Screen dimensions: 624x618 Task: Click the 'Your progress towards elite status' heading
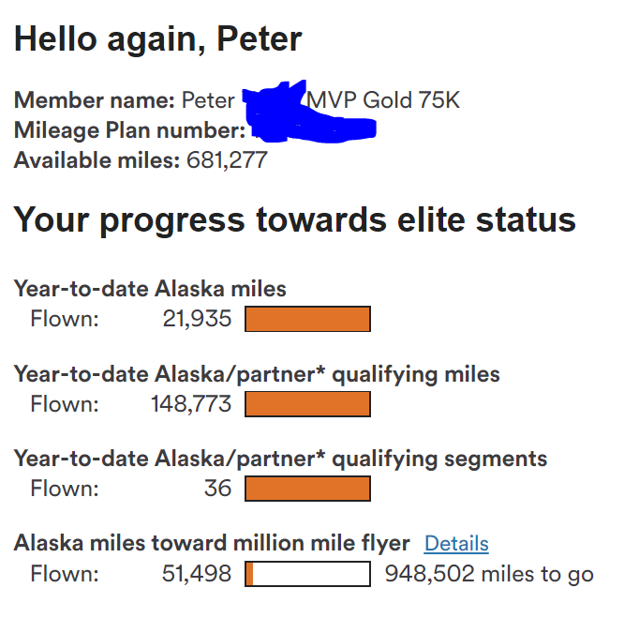pyautogui.click(x=294, y=220)
